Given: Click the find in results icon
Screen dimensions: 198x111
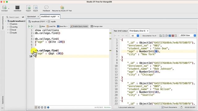Looking at the screenshot, I should pyautogui.click(x=176, y=36).
